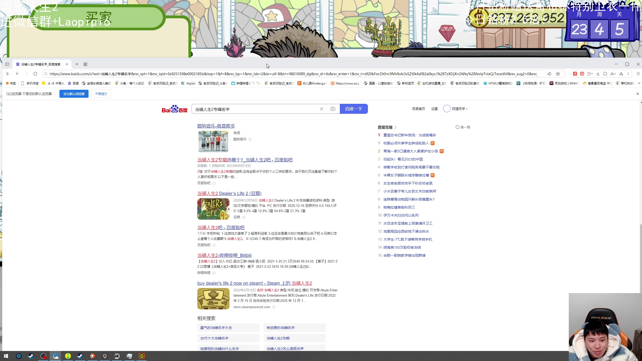Select related search 有创意的当铺名字
642x361 pixels.
(295, 328)
